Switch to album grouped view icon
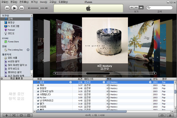Image resolution: width=177 pixels, height=118 pixels. point(136,8)
